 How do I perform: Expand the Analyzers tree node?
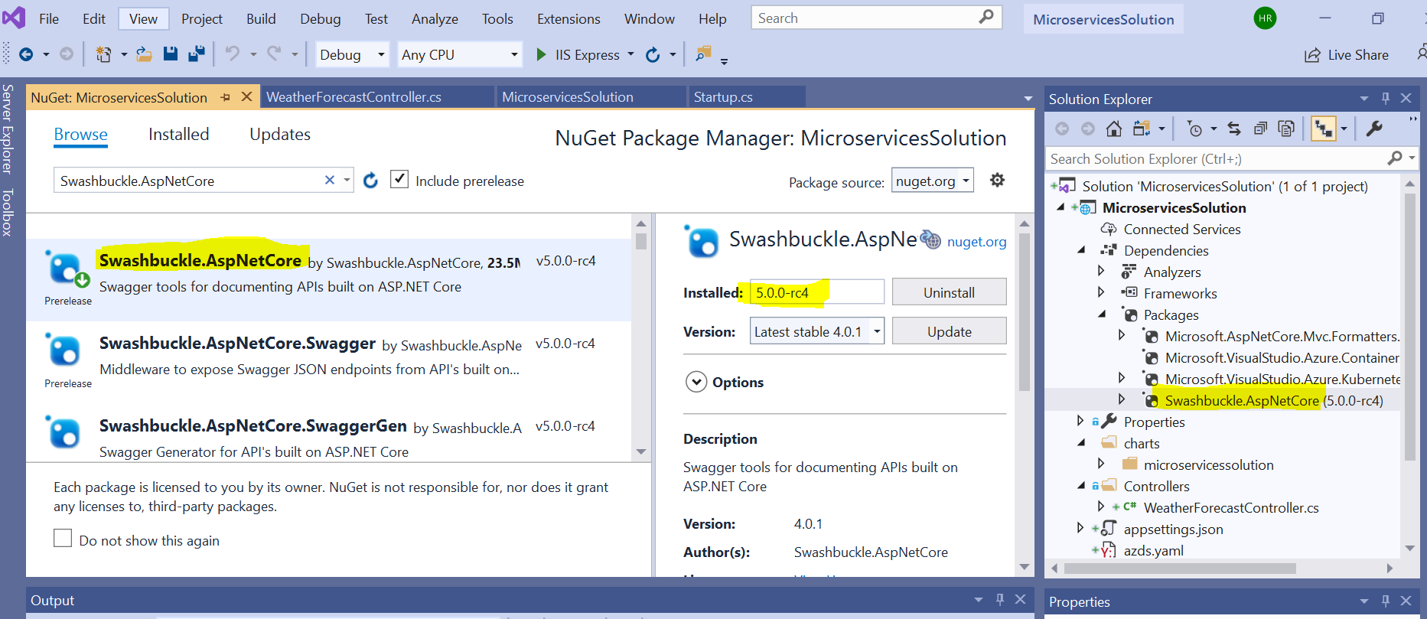tap(1101, 271)
